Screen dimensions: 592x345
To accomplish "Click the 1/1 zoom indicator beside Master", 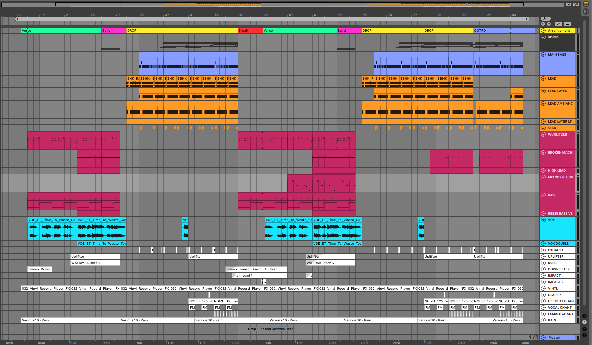I will pos(533,337).
